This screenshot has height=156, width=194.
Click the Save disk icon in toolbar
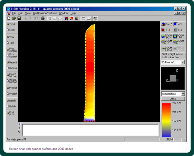19,18
